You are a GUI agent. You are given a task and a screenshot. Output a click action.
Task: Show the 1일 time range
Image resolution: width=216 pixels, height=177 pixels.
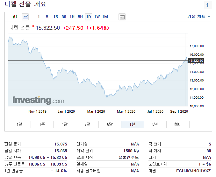pos(19,124)
